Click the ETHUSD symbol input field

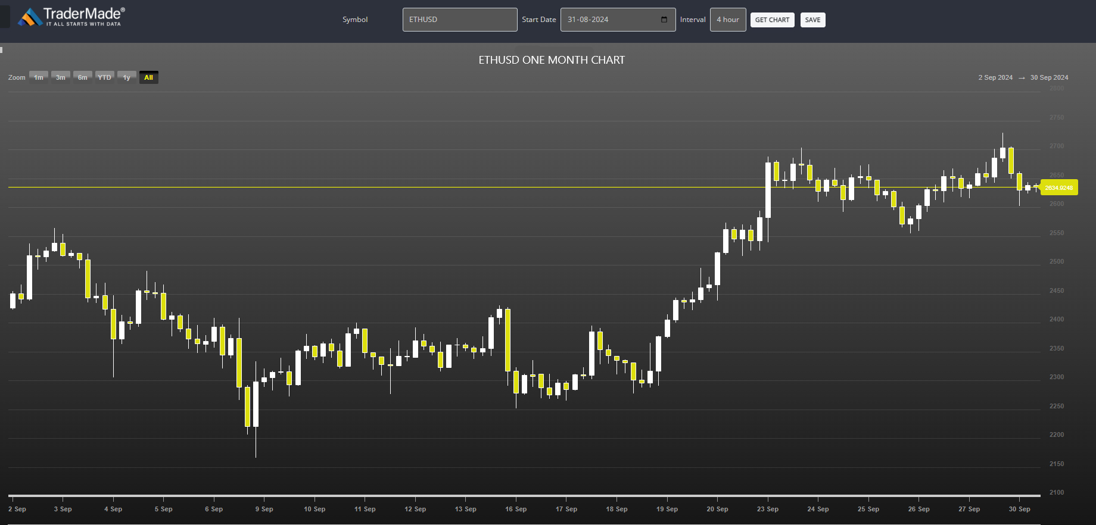click(460, 20)
